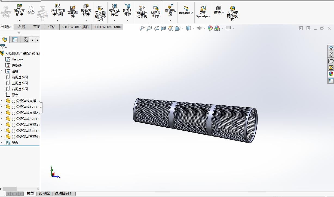The height and width of the screenshot is (197, 334).
Task: Click the View Settings monitor icon
Action: point(228,28)
